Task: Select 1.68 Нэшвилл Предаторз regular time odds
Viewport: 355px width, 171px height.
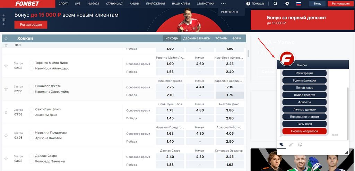Action: point(170,134)
